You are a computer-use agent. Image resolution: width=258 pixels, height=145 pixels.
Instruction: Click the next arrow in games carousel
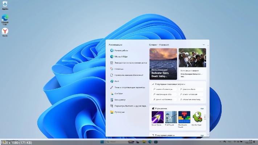click(205, 117)
